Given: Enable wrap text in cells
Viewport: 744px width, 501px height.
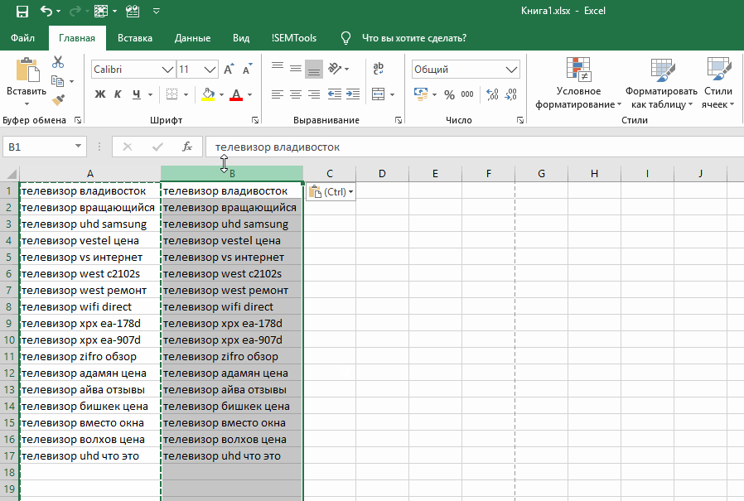Looking at the screenshot, I should (x=378, y=69).
